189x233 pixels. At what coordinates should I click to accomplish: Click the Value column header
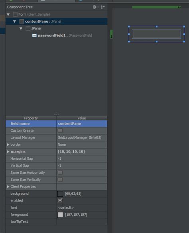coord(82,118)
